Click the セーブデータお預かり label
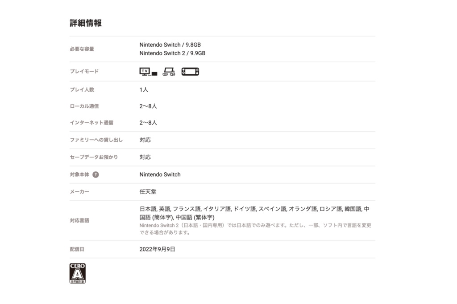 pos(94,157)
